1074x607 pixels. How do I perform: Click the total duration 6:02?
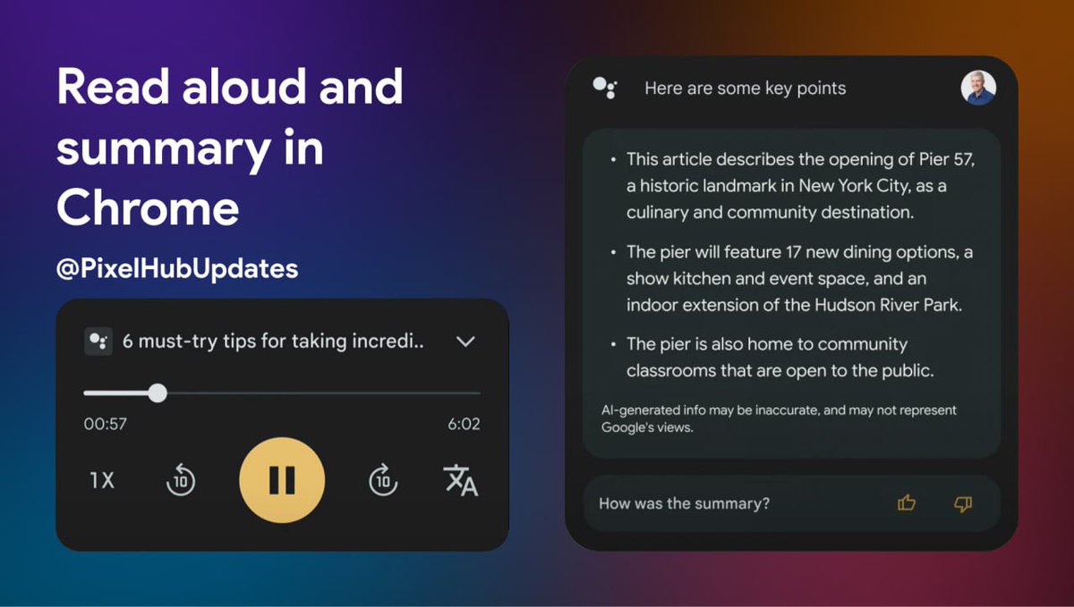(x=464, y=425)
